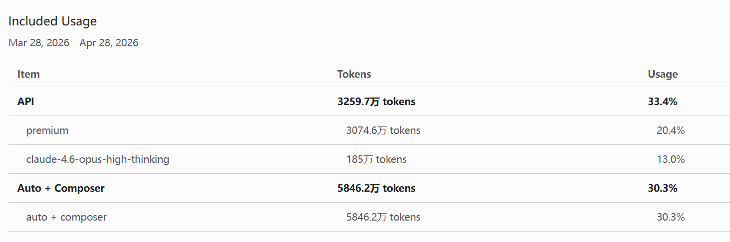The height and width of the screenshot is (242, 730).
Task: Click the API total 3259.7万 tokens value
Action: 376,102
